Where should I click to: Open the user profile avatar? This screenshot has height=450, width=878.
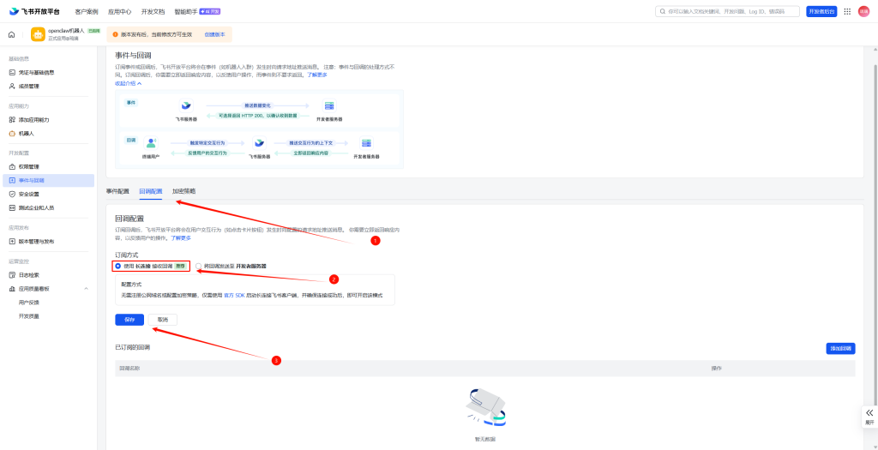pos(863,11)
